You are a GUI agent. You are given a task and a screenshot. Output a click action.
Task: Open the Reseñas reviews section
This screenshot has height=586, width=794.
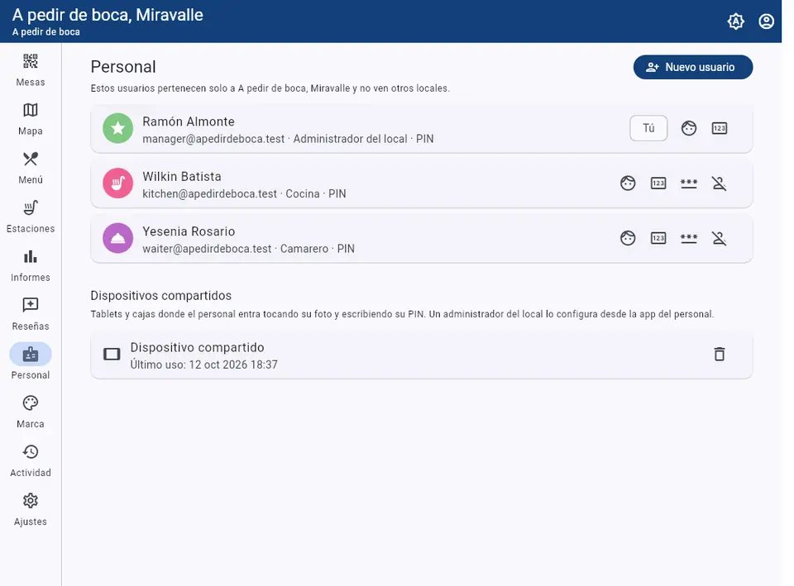point(31,315)
